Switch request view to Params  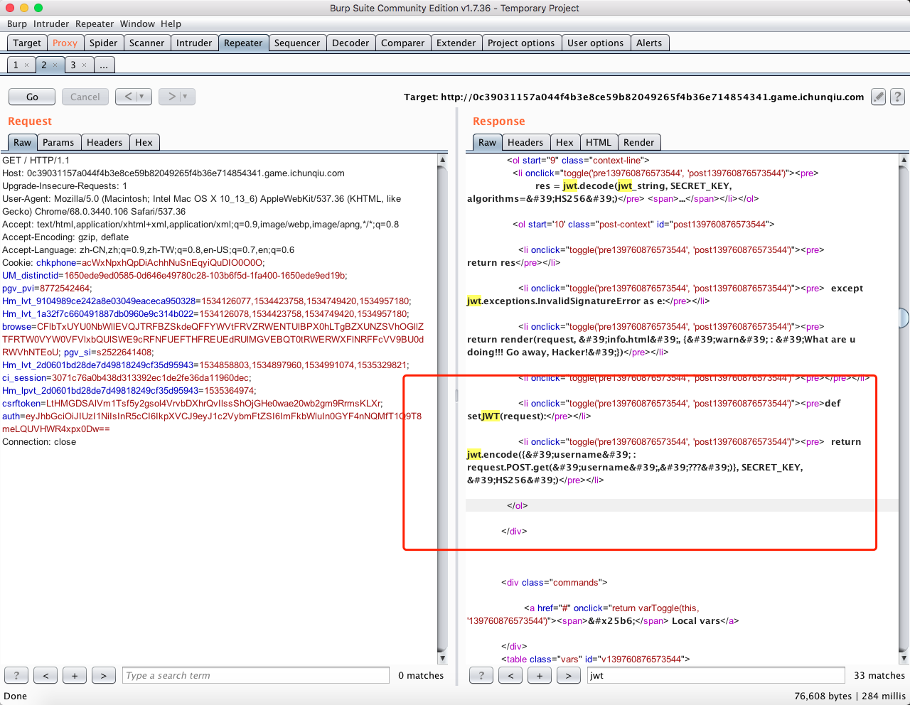[x=58, y=142]
